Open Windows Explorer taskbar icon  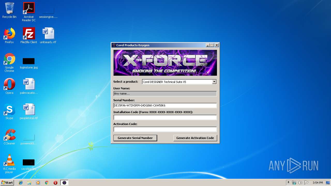(x=29, y=183)
